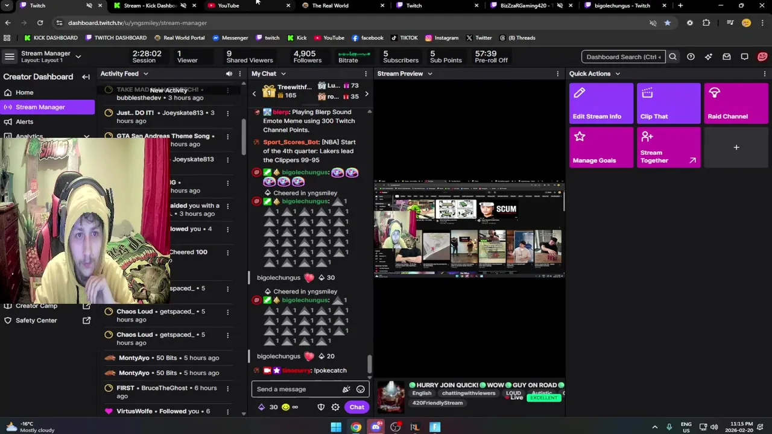Viewport: 772px width, 434px height.
Task: Click the Manage Goals quick action
Action: point(601,148)
